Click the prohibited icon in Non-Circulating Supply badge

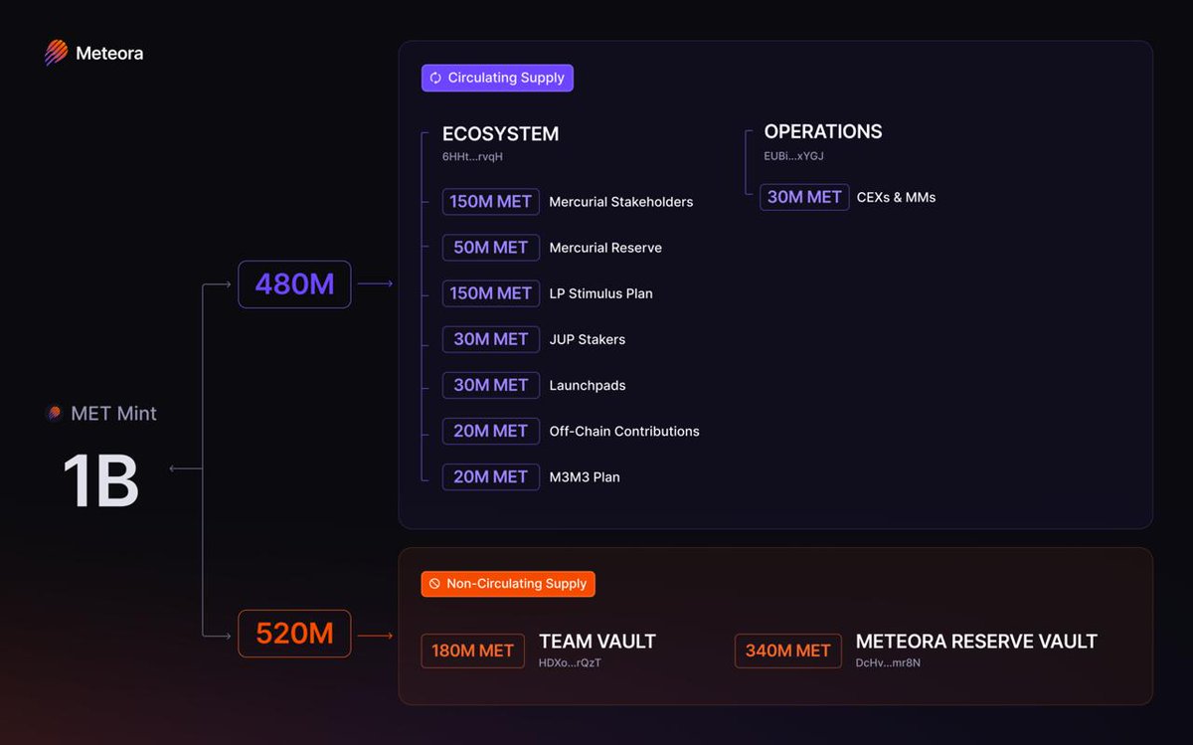tap(434, 584)
